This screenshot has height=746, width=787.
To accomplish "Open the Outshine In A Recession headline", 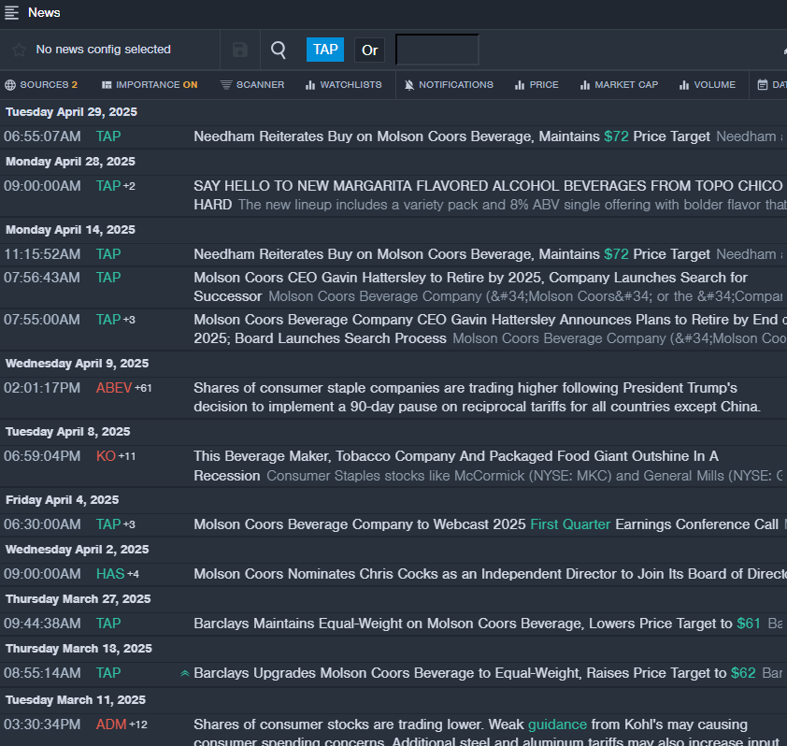I will (456, 466).
